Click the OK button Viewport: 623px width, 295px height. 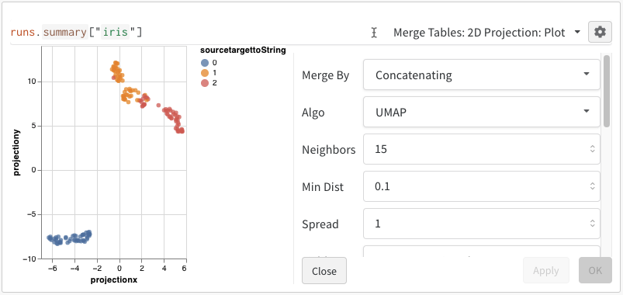pos(595,271)
